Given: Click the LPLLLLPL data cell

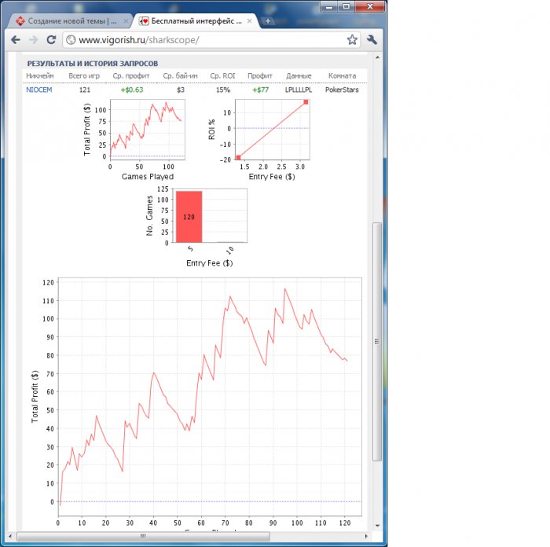Looking at the screenshot, I should [x=299, y=90].
